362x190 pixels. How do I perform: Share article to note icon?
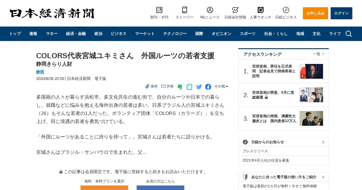point(189,87)
